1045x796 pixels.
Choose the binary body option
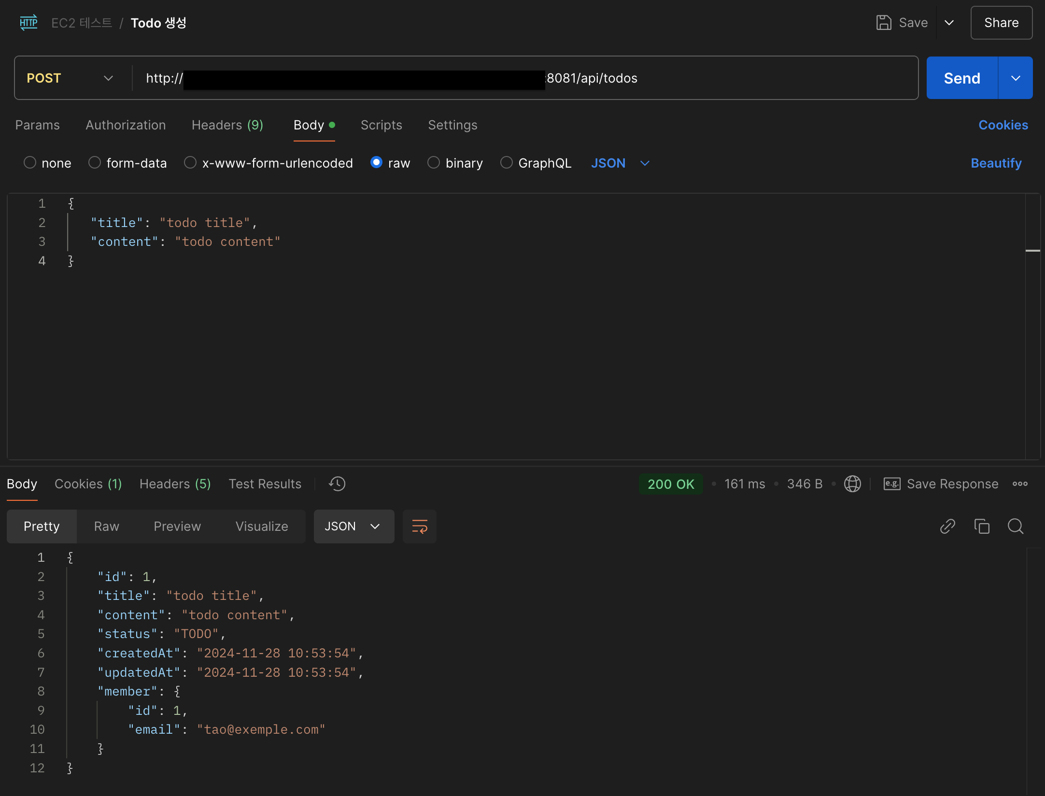click(x=434, y=163)
